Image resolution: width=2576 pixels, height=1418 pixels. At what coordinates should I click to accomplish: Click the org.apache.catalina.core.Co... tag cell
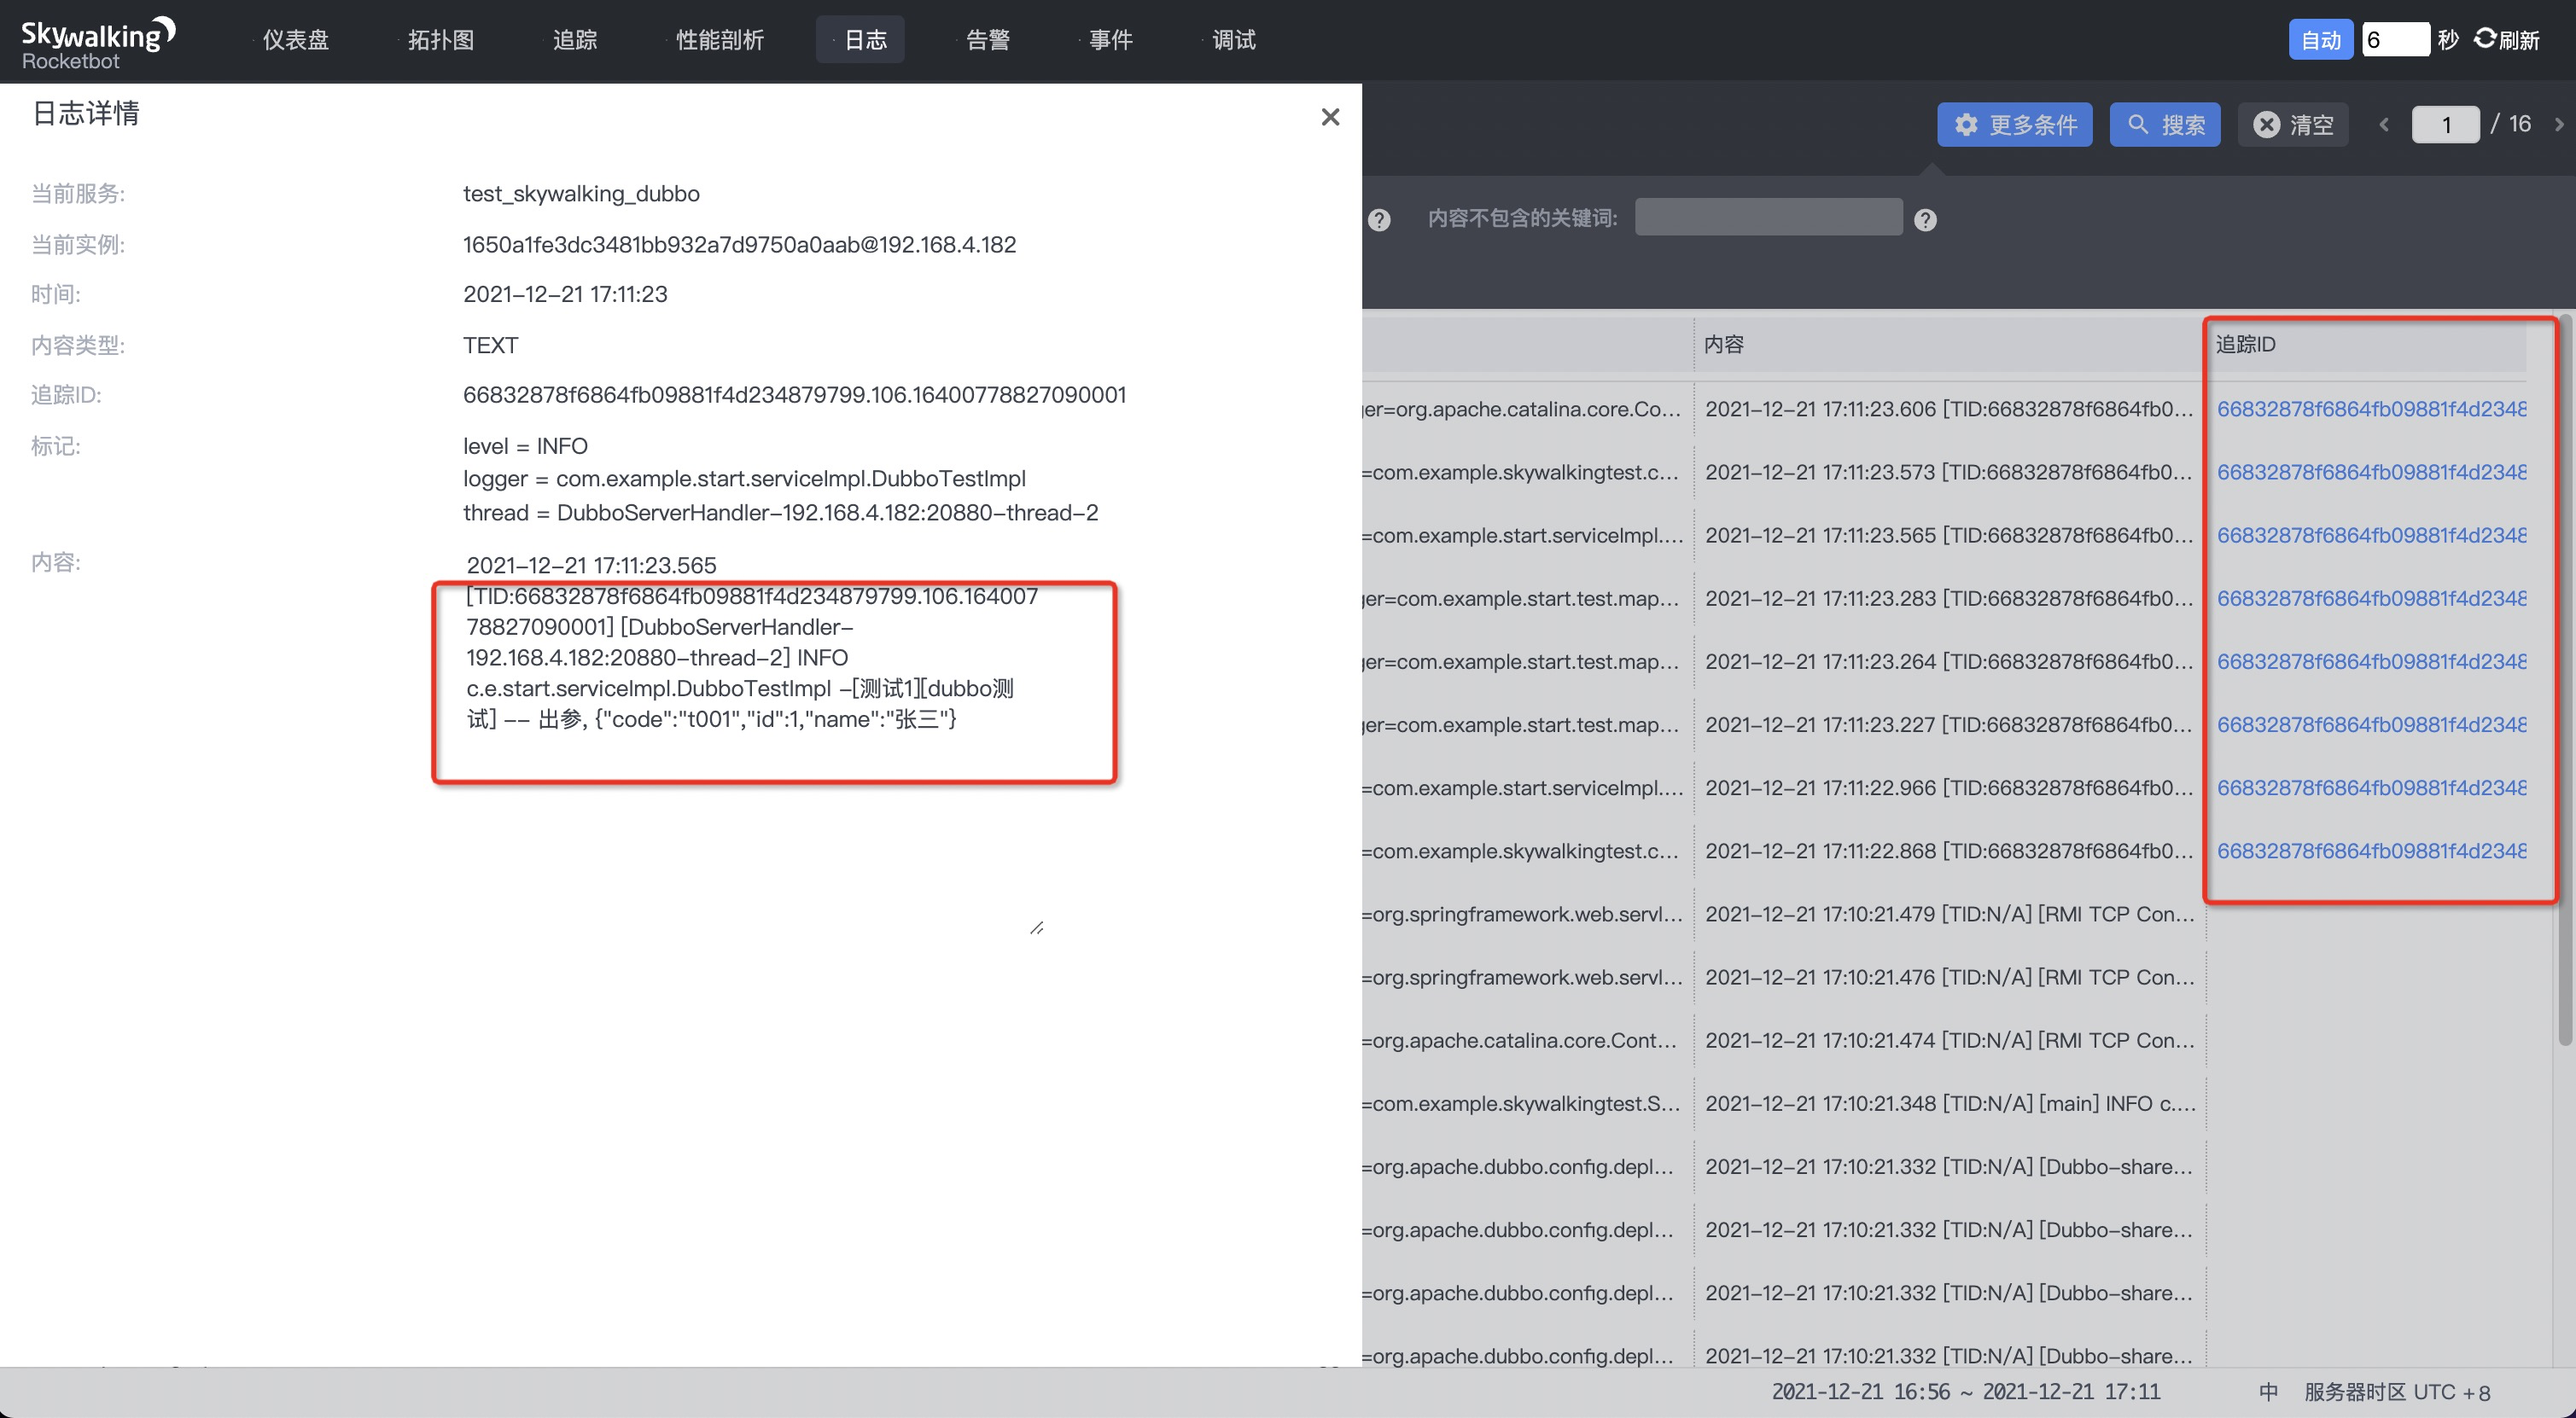[1522, 409]
